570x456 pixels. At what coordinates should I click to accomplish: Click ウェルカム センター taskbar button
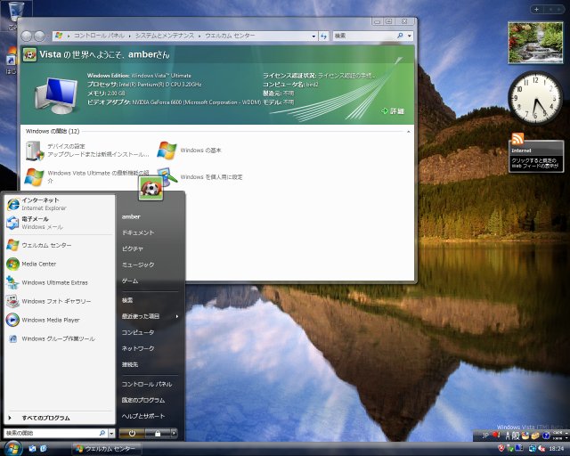tap(105, 449)
